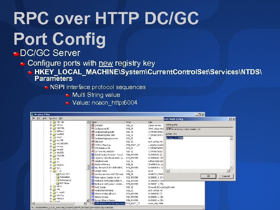
Task: Select the 'Root Domain' value row
Action: pos(100,187)
